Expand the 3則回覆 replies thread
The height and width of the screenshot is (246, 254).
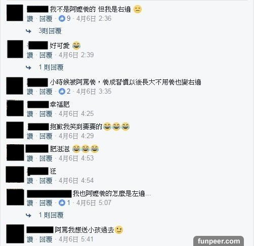pos(50,31)
